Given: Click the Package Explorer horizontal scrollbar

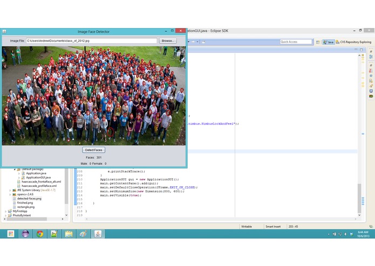Looking at the screenshot, I should tap(27, 219).
